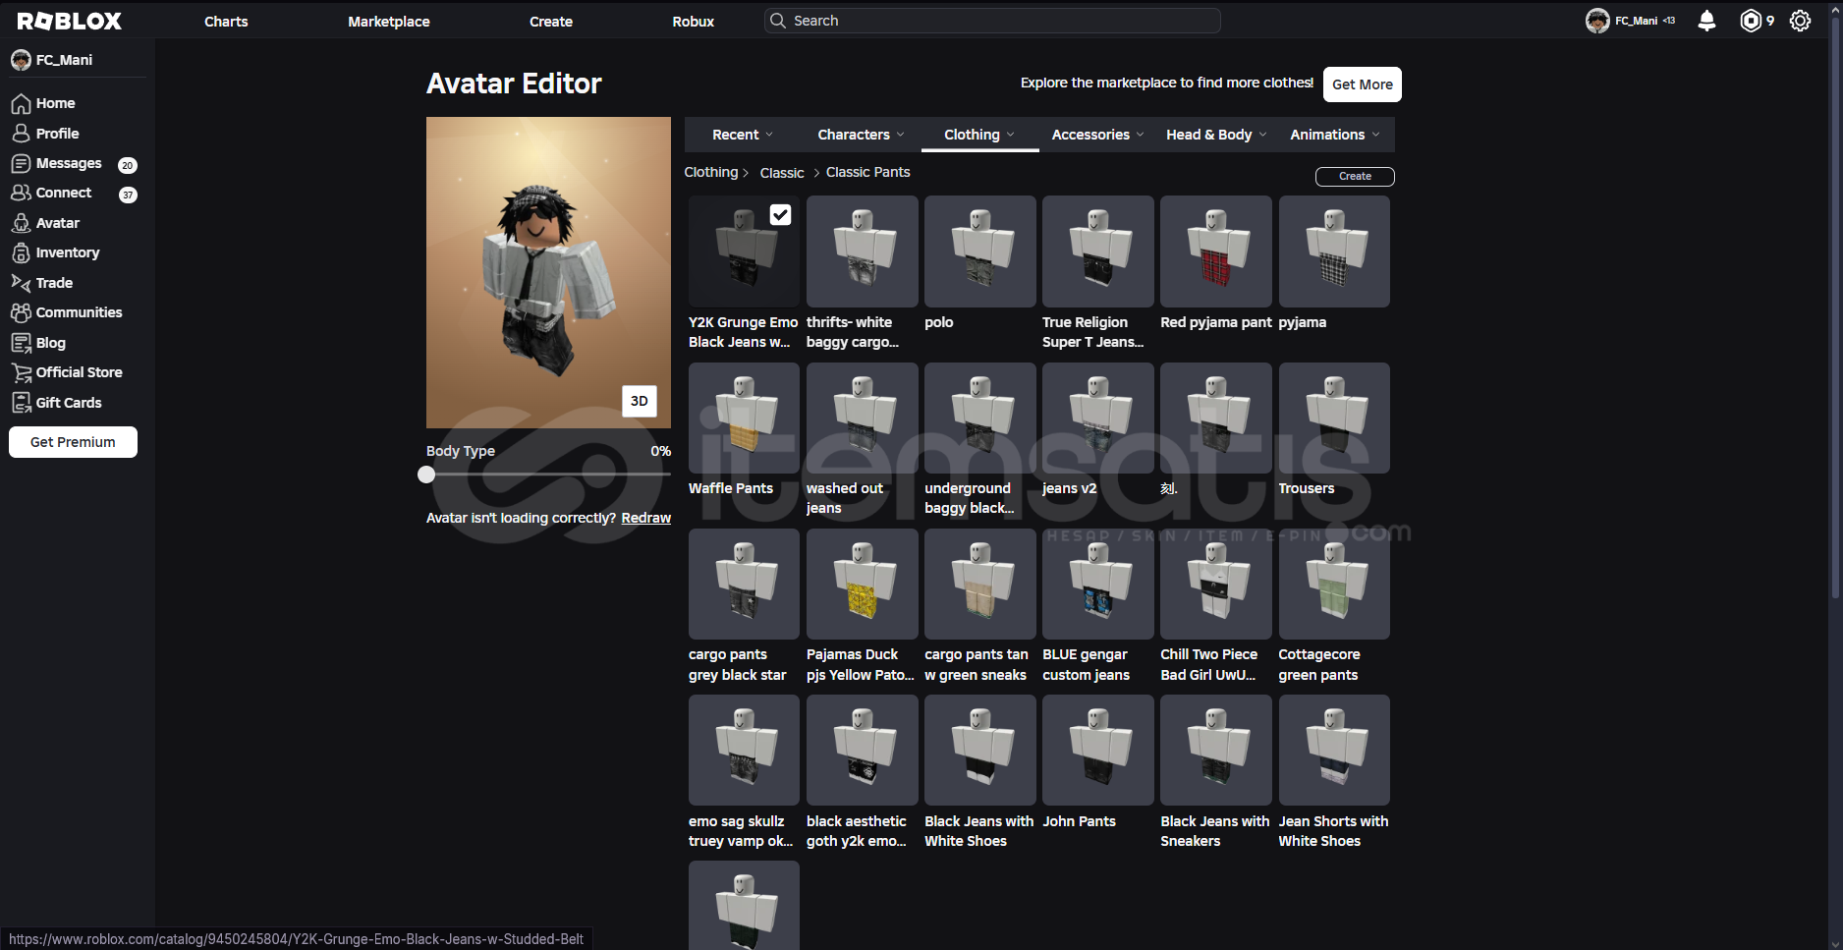Image resolution: width=1843 pixels, height=950 pixels.
Task: Click the Inventory sidebar icon
Action: 21,252
